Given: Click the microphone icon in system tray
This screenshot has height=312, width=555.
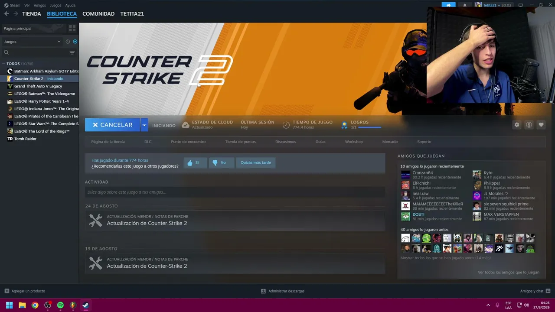Looking at the screenshot, I should coord(497,305).
